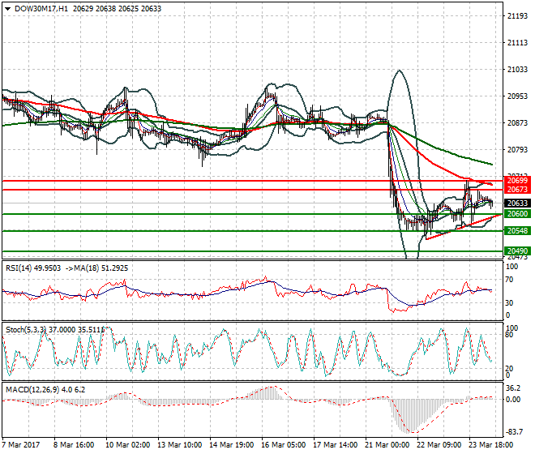This screenshot has width=535, height=454.
Task: Open the chart menu triangle beside DOW30M17
Action: click(x=7, y=9)
